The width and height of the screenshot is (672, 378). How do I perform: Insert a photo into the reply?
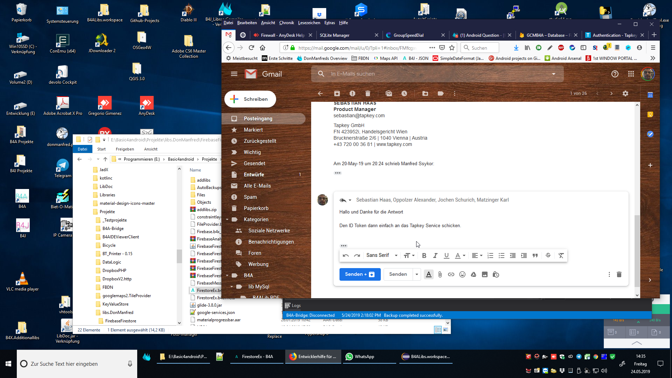(x=485, y=275)
